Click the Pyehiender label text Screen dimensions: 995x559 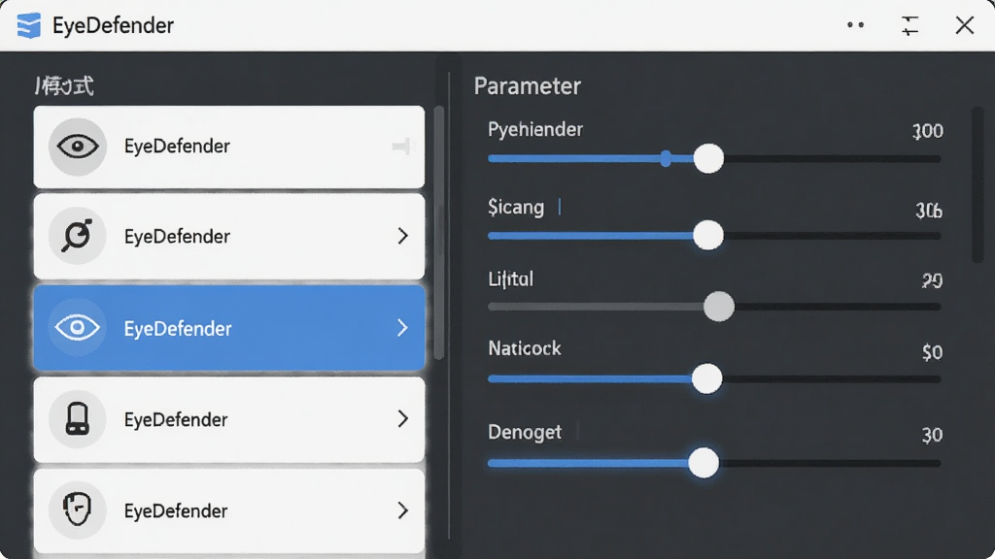click(535, 129)
